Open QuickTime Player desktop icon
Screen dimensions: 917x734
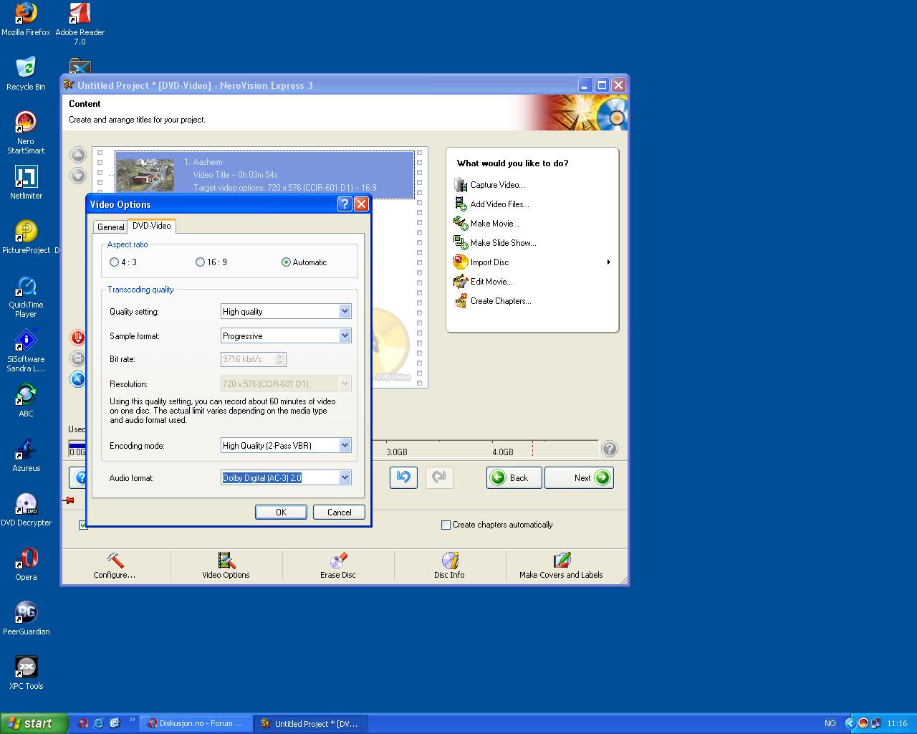coord(26,297)
